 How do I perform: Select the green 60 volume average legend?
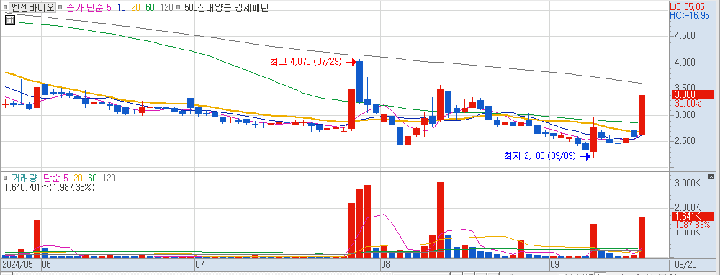click(92, 178)
